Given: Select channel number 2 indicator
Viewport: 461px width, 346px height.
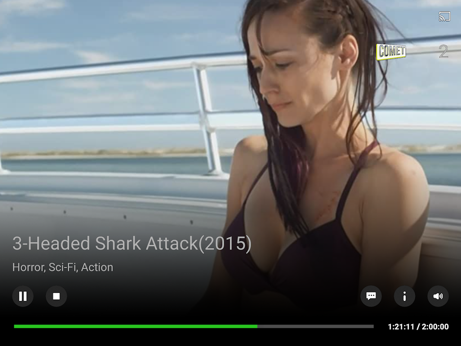Looking at the screenshot, I should [x=444, y=51].
